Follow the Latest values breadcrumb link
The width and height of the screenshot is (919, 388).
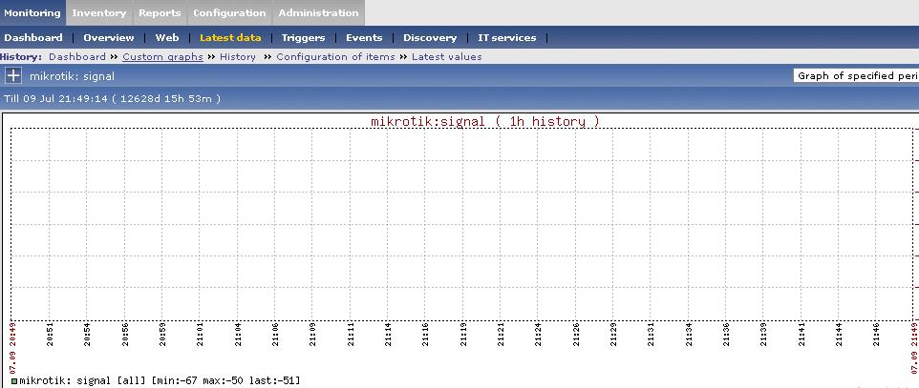point(447,57)
